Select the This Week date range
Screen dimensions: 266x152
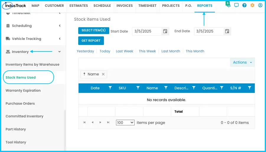click(147, 51)
